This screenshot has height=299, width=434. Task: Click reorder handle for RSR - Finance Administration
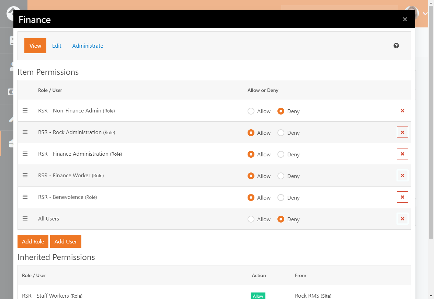[x=25, y=154]
